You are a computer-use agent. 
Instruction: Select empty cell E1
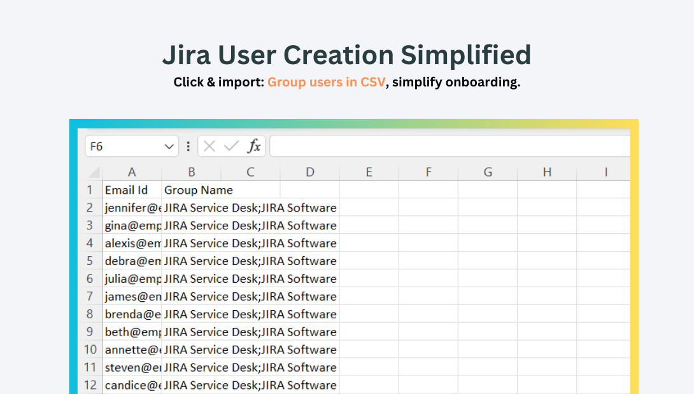369,190
